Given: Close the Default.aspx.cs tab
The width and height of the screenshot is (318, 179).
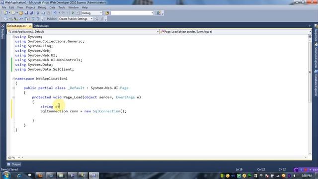Looking at the screenshot, I should tap(30, 26).
